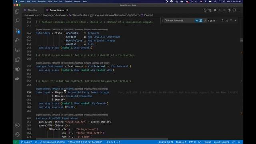Viewport: 256px width, 144px height.
Task: Open the Run and Debug view
Action: coord(17,40)
